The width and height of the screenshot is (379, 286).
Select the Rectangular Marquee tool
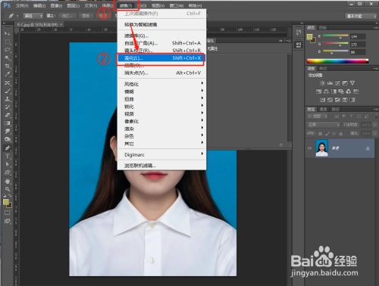click(8, 42)
